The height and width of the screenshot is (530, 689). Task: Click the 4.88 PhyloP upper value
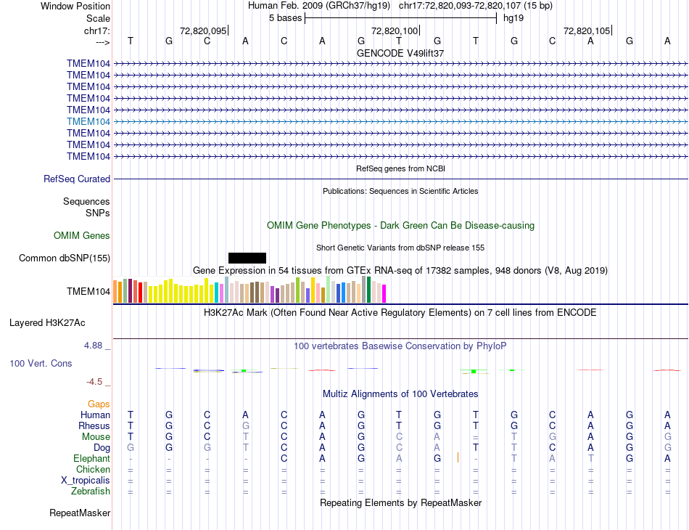click(93, 346)
